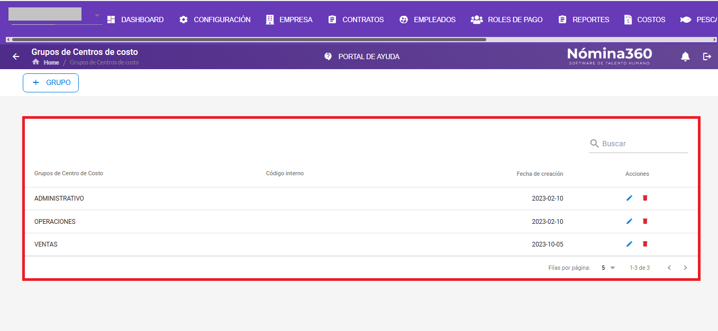718x331 pixels.
Task: Edit the ADMINISTRATIVO group with the pencil icon
Action: coord(629,198)
